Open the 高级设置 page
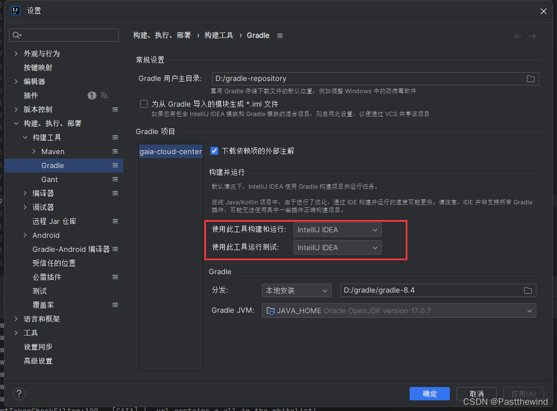 [38, 361]
